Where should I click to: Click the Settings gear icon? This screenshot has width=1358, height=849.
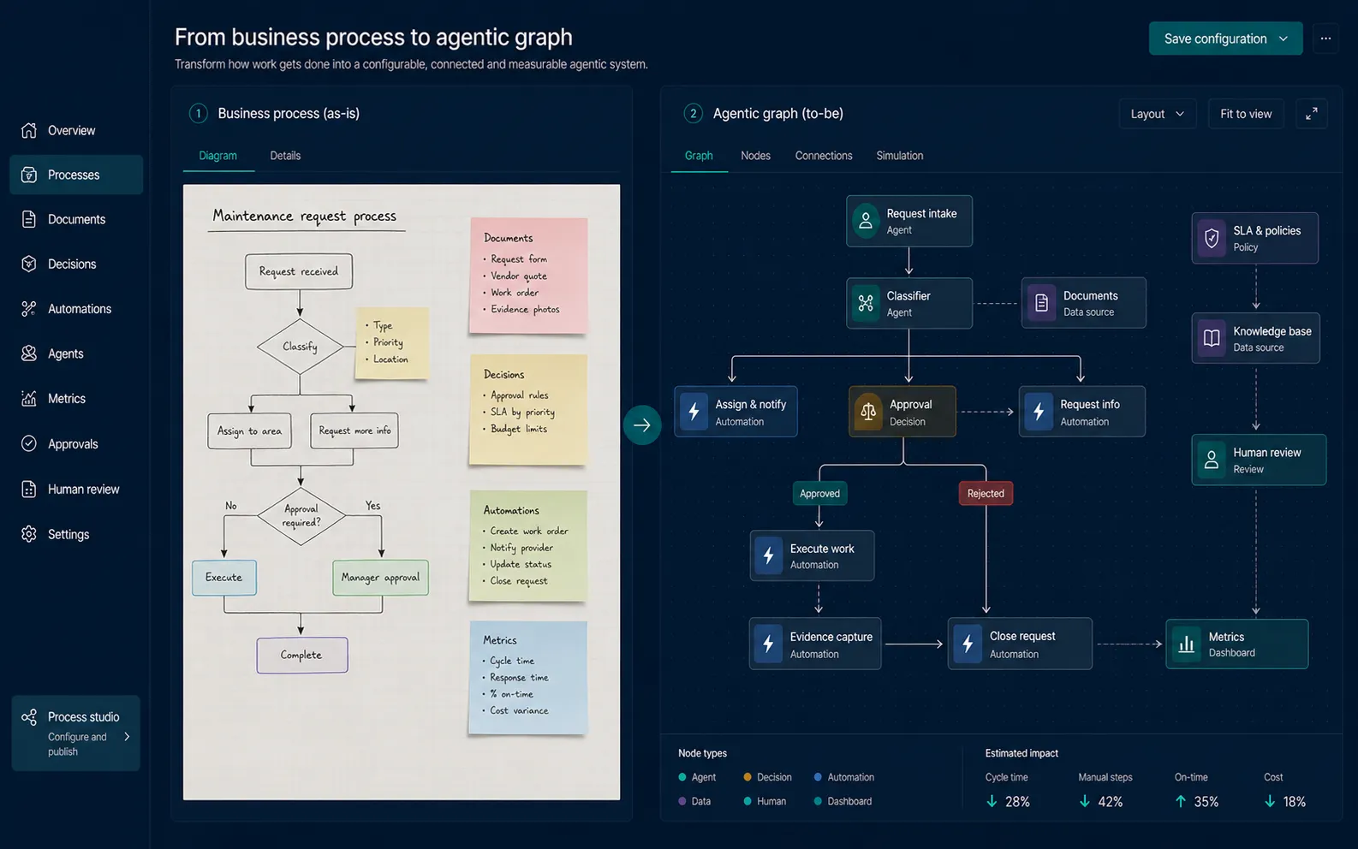29,534
